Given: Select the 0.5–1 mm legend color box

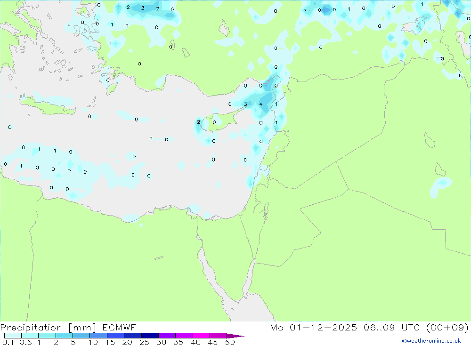Looking at the screenshot, I should tap(30, 336).
